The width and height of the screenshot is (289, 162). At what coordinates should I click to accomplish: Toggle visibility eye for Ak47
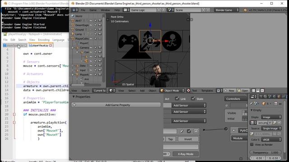tap(91, 21)
